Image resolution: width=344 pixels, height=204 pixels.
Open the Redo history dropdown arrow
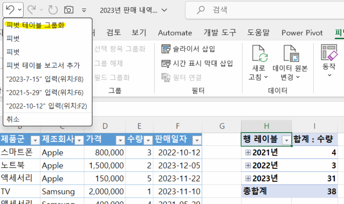[x=41, y=10]
